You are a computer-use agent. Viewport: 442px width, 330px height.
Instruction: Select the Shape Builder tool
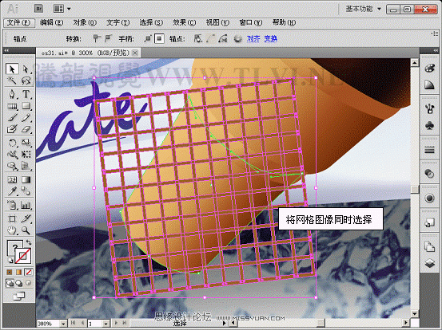click(x=12, y=166)
